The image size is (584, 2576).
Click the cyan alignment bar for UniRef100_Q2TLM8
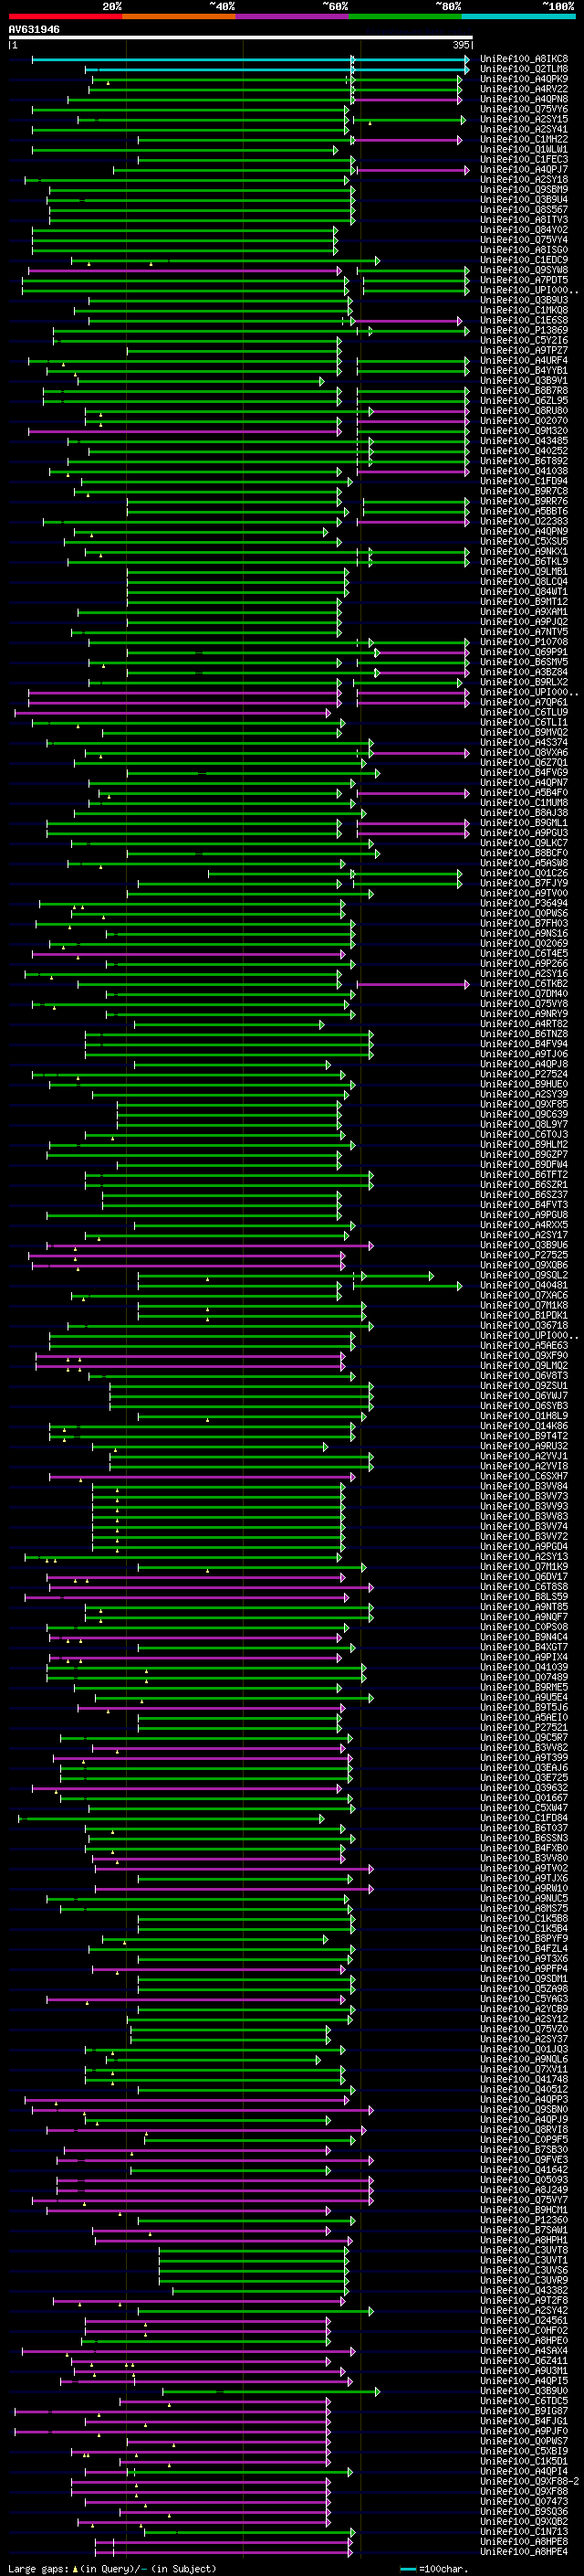(277, 70)
